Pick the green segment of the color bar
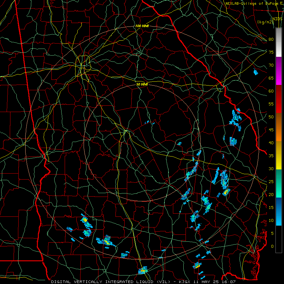 (x=279, y=183)
